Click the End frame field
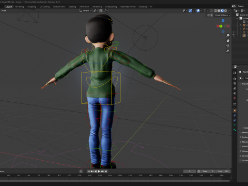The height and width of the screenshot is (186, 248). pos(223,172)
